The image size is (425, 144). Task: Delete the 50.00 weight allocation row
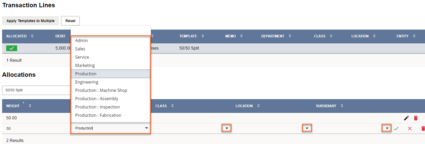pos(416,118)
